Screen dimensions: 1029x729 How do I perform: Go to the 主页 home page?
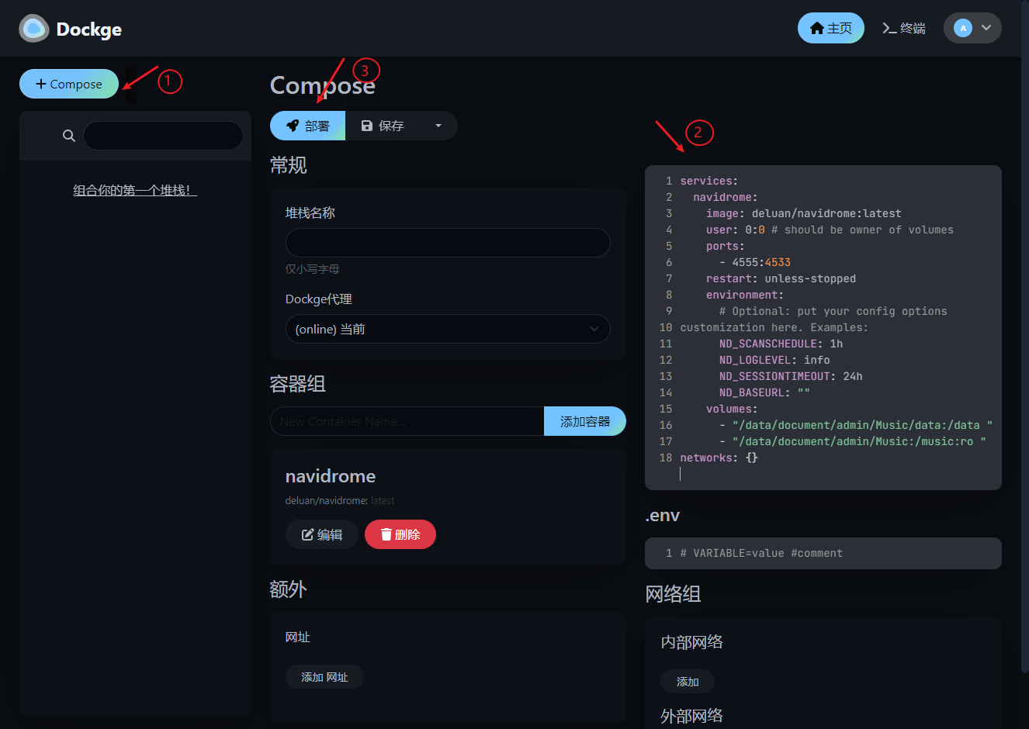click(830, 28)
